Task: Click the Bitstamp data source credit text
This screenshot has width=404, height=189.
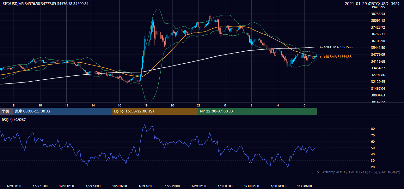Action: point(356,172)
